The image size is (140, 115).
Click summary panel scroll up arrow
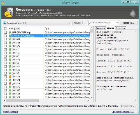tap(136, 32)
